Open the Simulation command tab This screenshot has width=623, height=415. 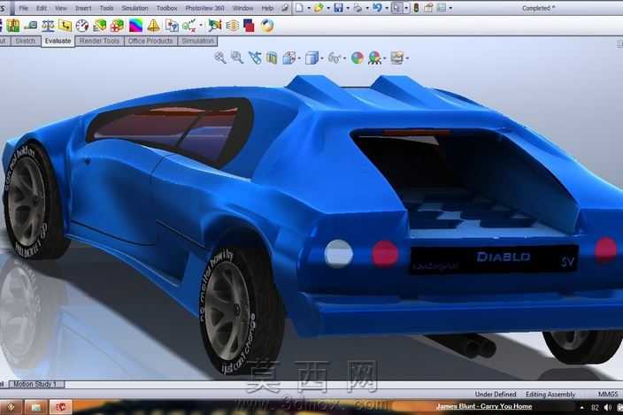tap(197, 41)
